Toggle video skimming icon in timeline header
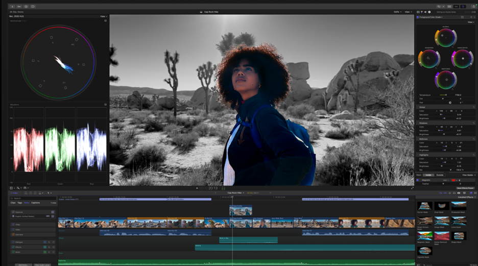Screen dimensions: 478x266 click(441, 193)
